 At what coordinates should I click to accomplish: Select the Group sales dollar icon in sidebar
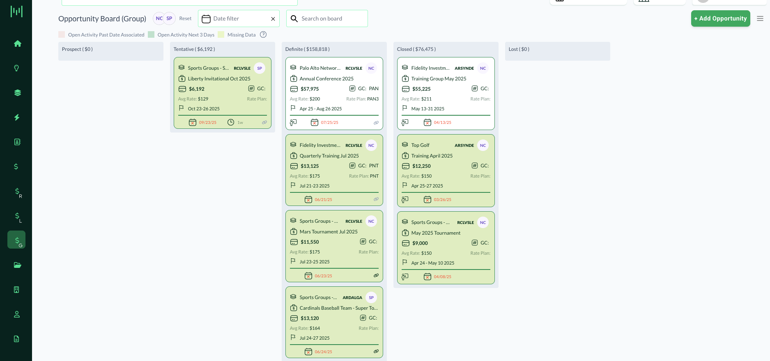[x=17, y=240]
